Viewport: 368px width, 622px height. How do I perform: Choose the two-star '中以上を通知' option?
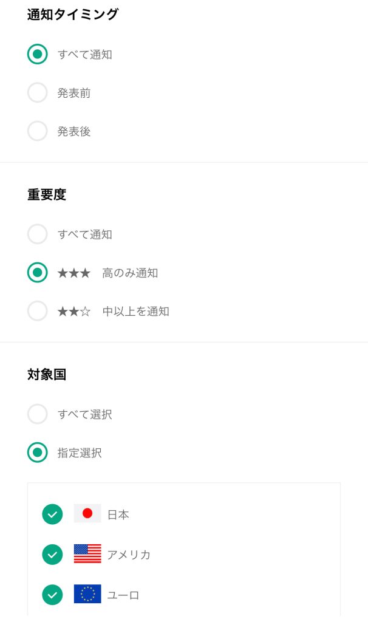38,311
